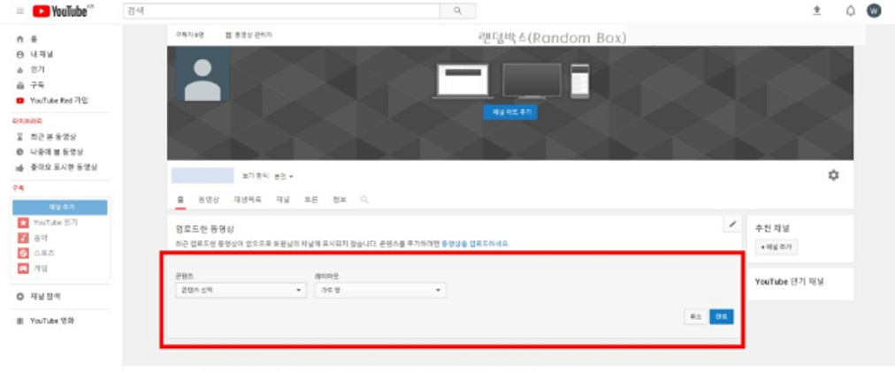Click the 업로드한 동영상 section heading
The image size is (895, 372).
(x=205, y=229)
